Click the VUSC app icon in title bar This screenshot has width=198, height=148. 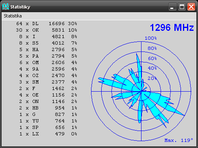tap(6, 6)
